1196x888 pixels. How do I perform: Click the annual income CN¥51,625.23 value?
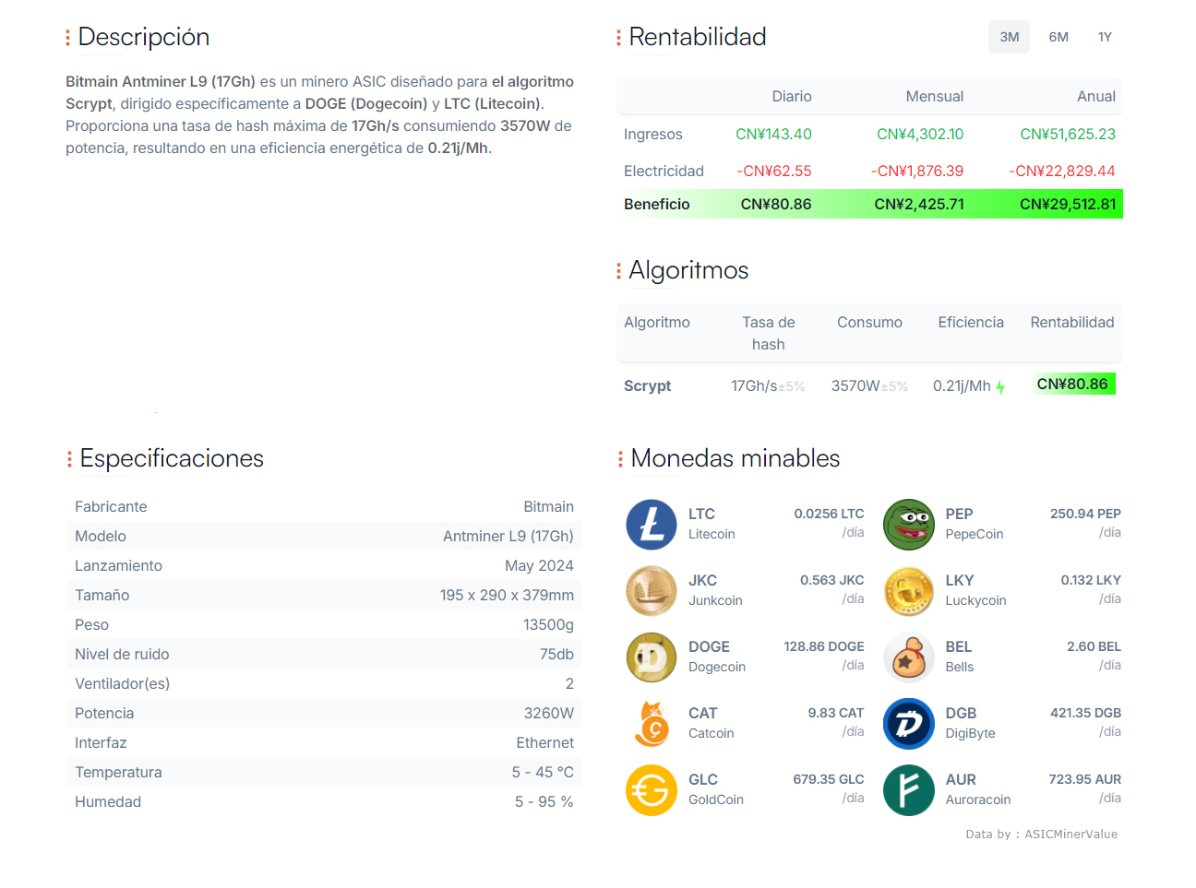(1068, 134)
